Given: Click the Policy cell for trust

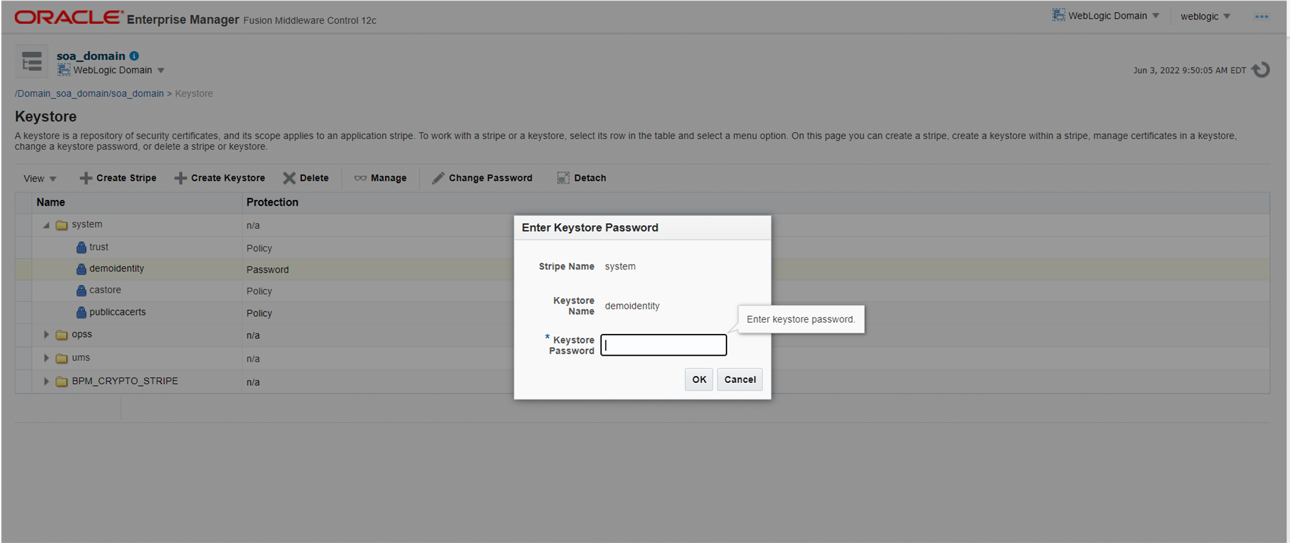Looking at the screenshot, I should pos(259,248).
